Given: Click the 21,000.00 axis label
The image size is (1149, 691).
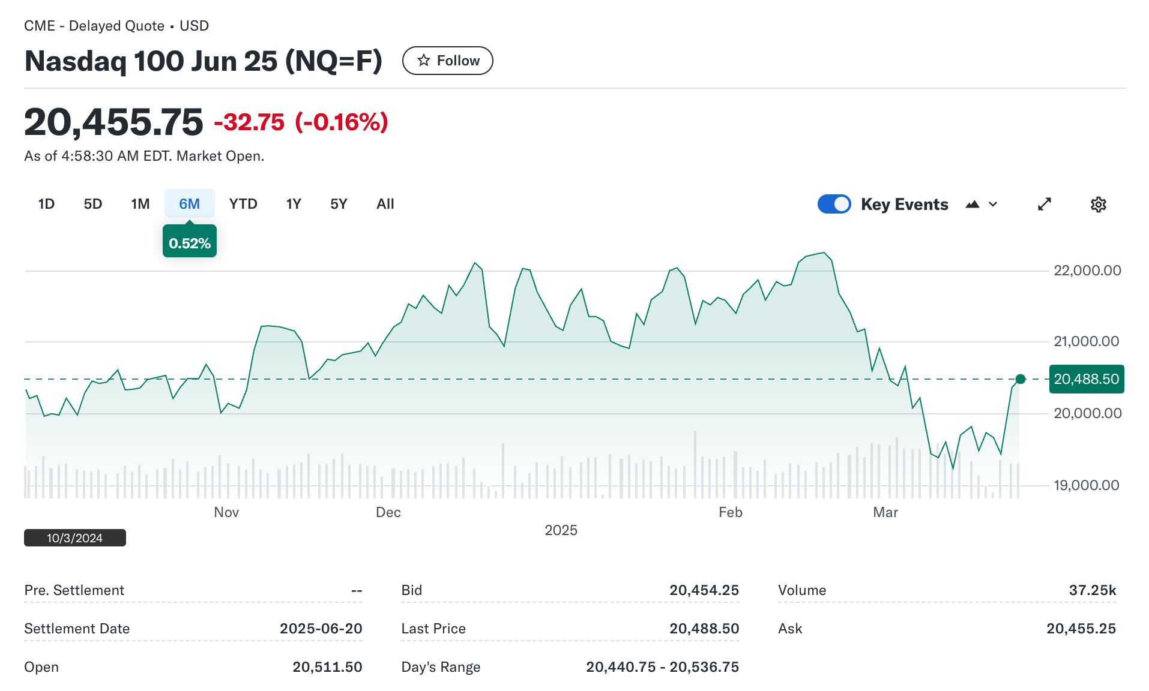Looking at the screenshot, I should point(1087,341).
